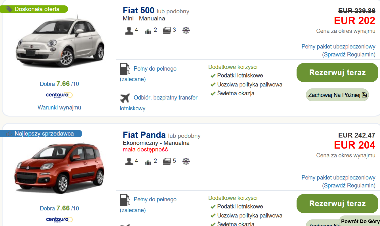
Task: Click the luggage icon for Fiat Panda
Action: [x=148, y=162]
